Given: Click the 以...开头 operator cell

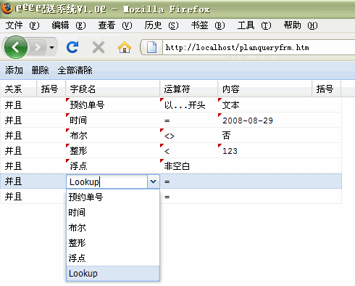Looking at the screenshot, I should 189,105.
